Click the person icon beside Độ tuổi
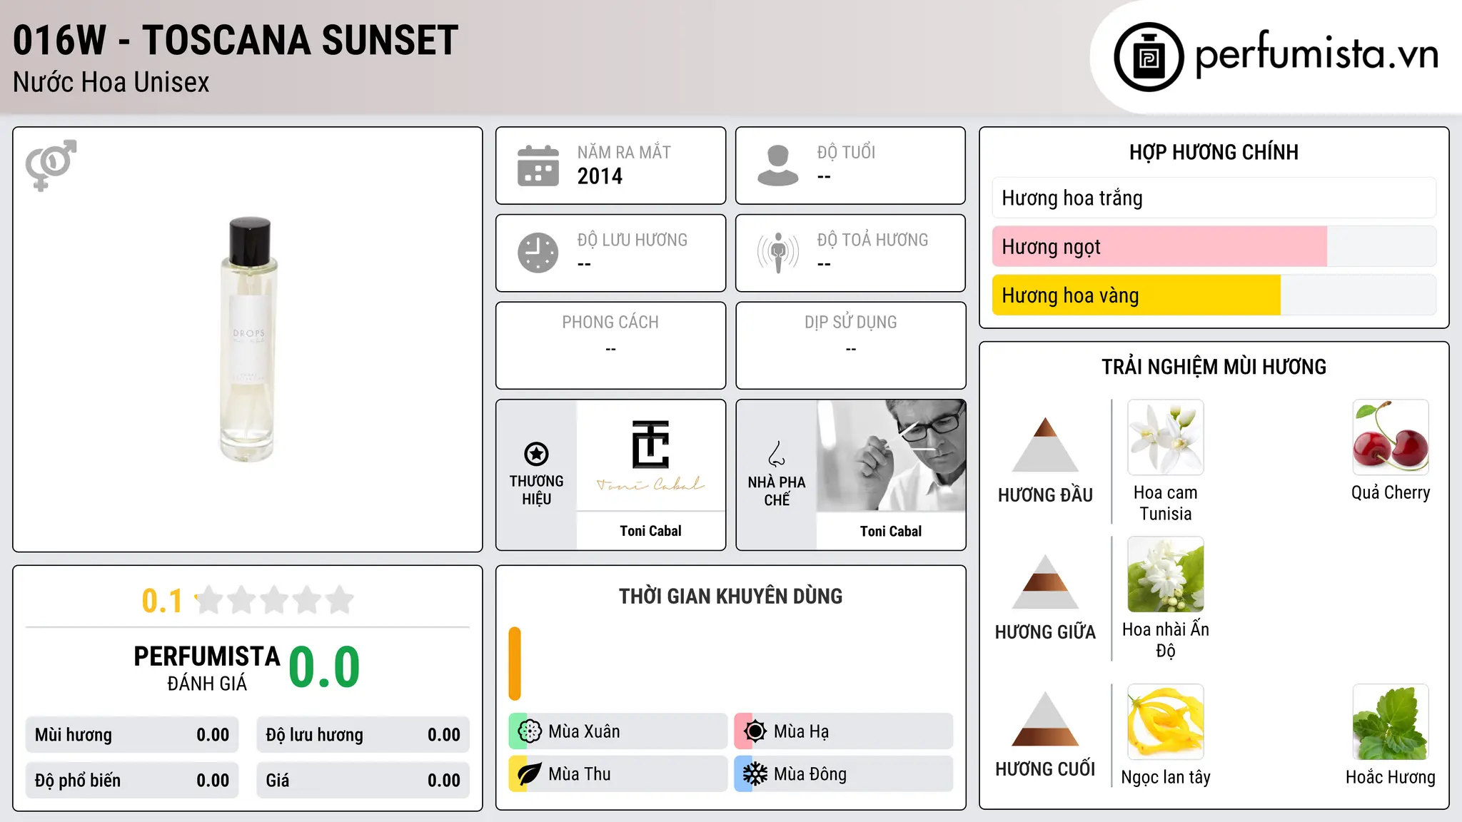The width and height of the screenshot is (1462, 822). click(777, 166)
